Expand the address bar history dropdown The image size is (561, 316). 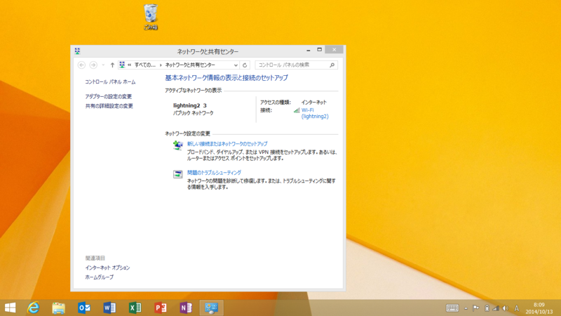[x=236, y=65]
